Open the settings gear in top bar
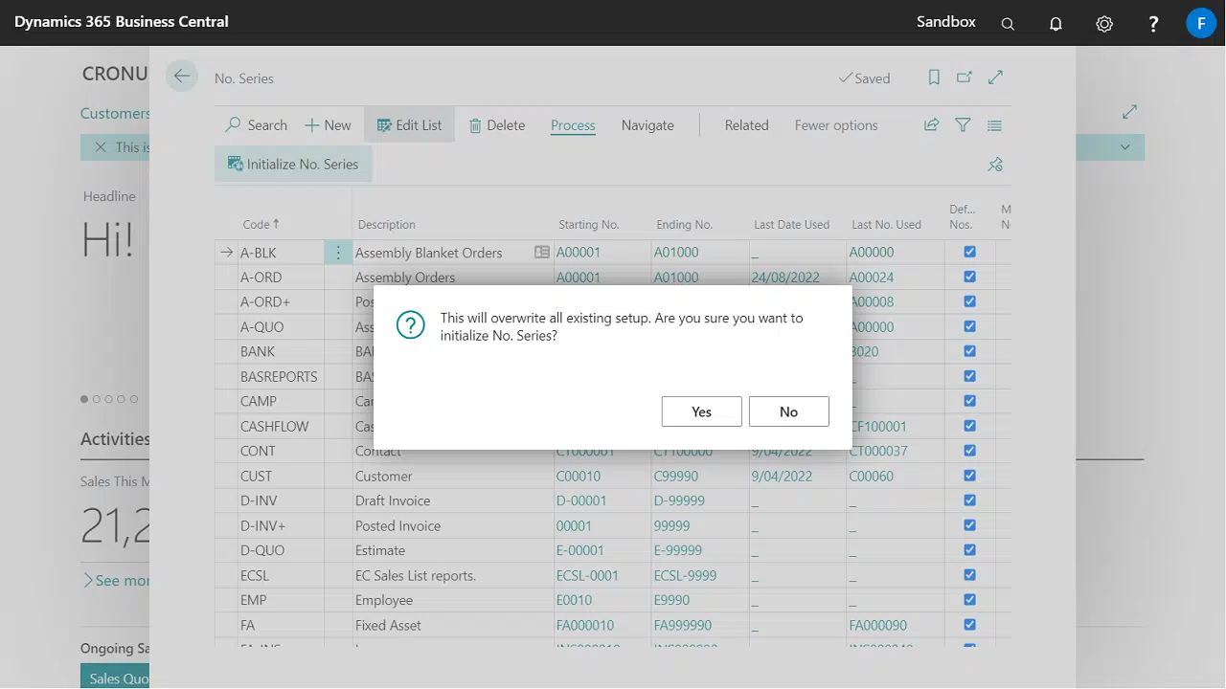1226x689 pixels. click(x=1104, y=23)
